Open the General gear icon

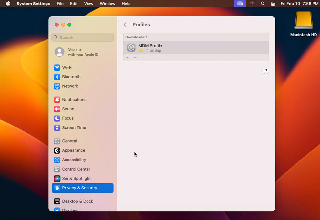pos(57,141)
